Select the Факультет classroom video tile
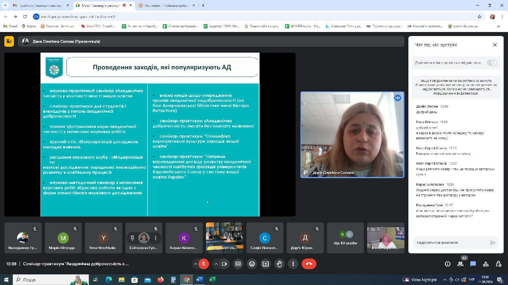The image size is (508, 285). click(x=225, y=237)
